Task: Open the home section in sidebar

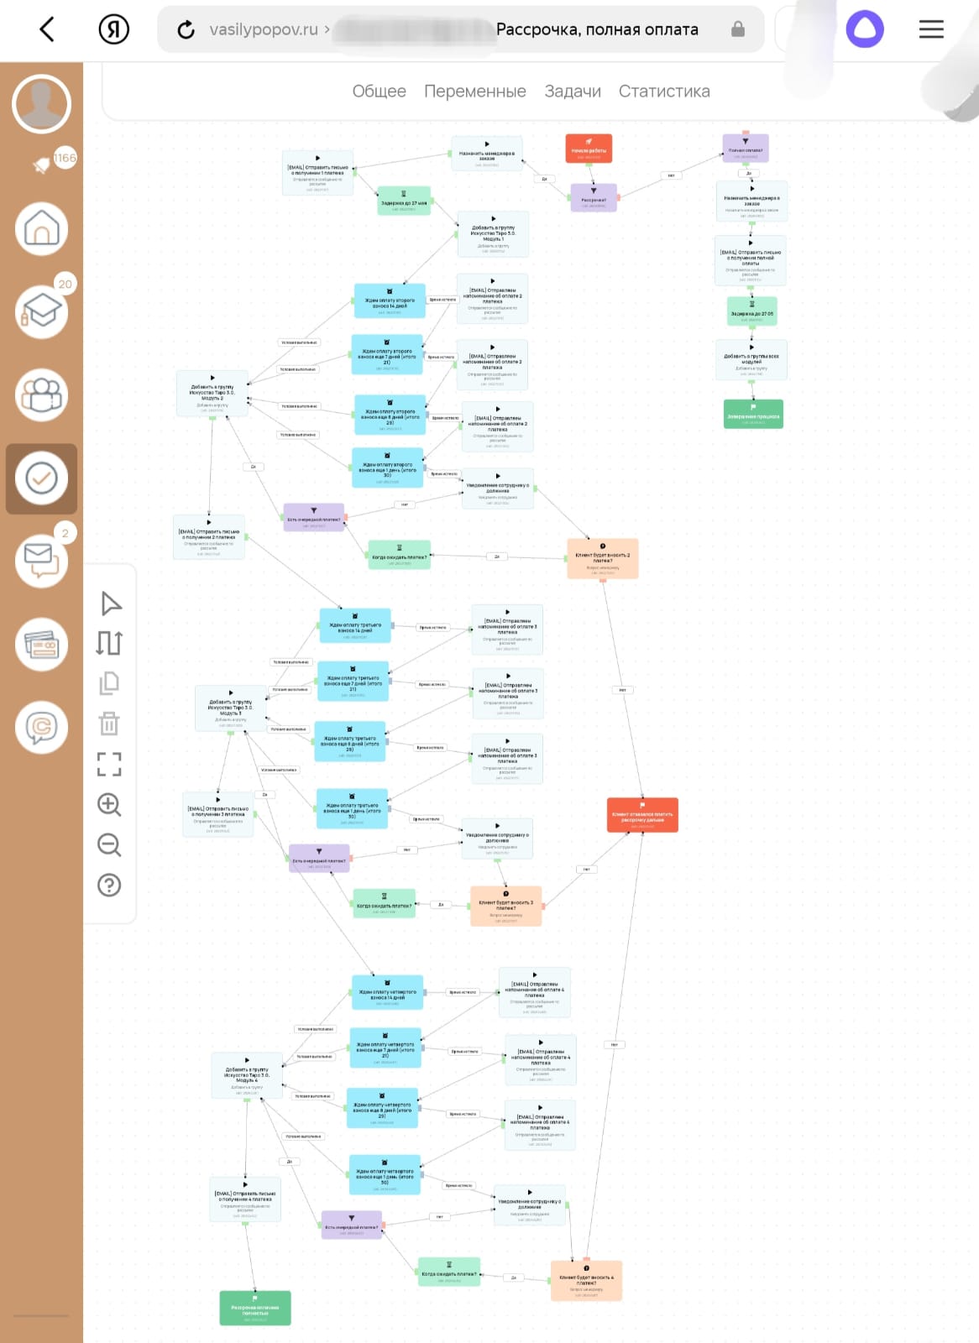Action: point(41,229)
